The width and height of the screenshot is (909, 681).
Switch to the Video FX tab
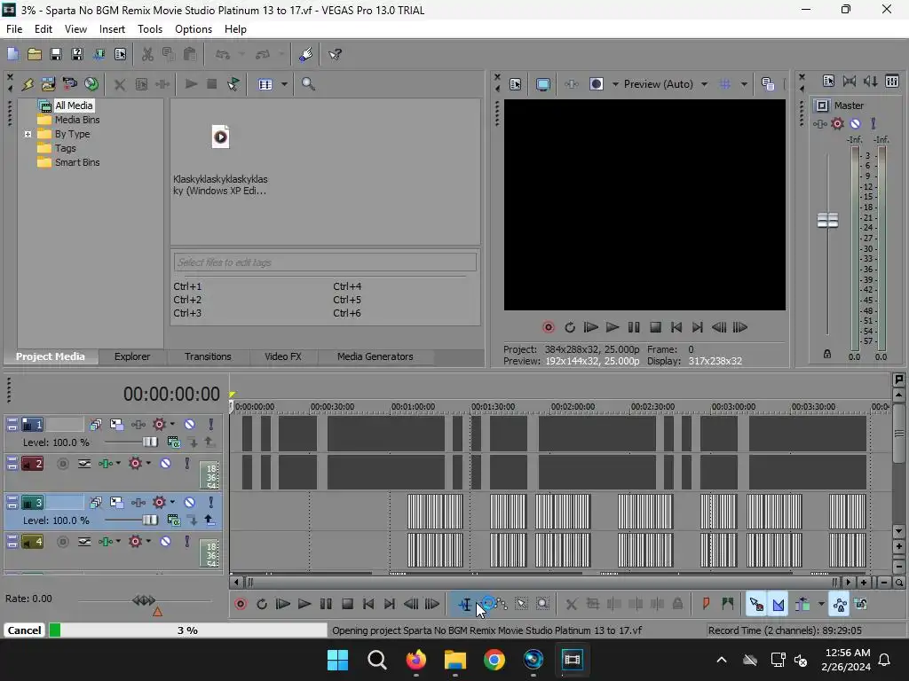point(283,356)
